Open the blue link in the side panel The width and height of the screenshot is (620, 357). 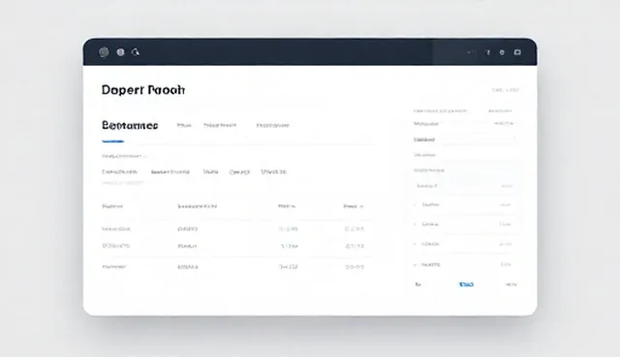[x=466, y=284]
